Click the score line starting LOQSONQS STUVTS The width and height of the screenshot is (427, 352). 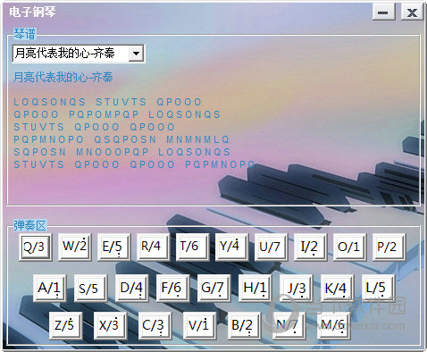coord(108,102)
